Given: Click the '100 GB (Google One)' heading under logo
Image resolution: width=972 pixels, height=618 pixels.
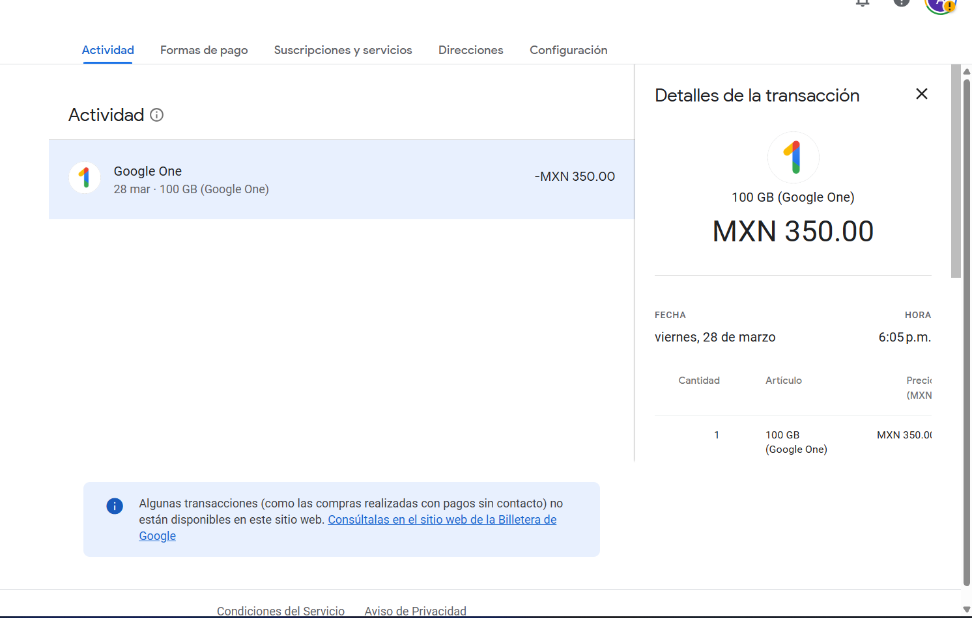Looking at the screenshot, I should (x=793, y=197).
